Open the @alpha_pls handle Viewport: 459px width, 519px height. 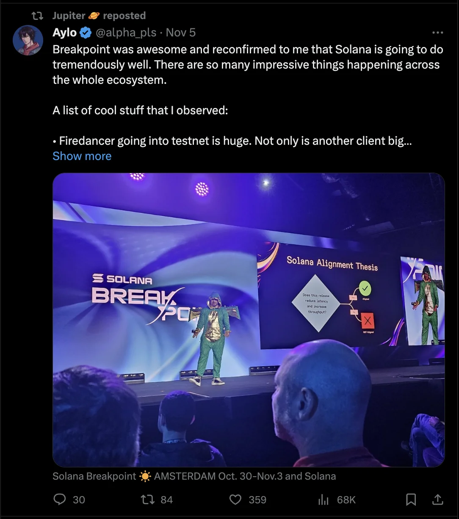126,33
